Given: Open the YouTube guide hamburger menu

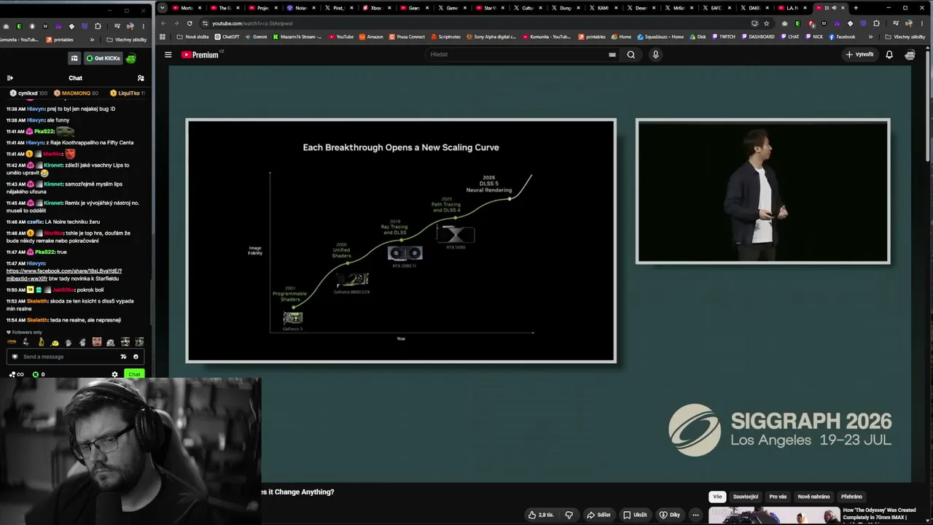Looking at the screenshot, I should pyautogui.click(x=168, y=55).
